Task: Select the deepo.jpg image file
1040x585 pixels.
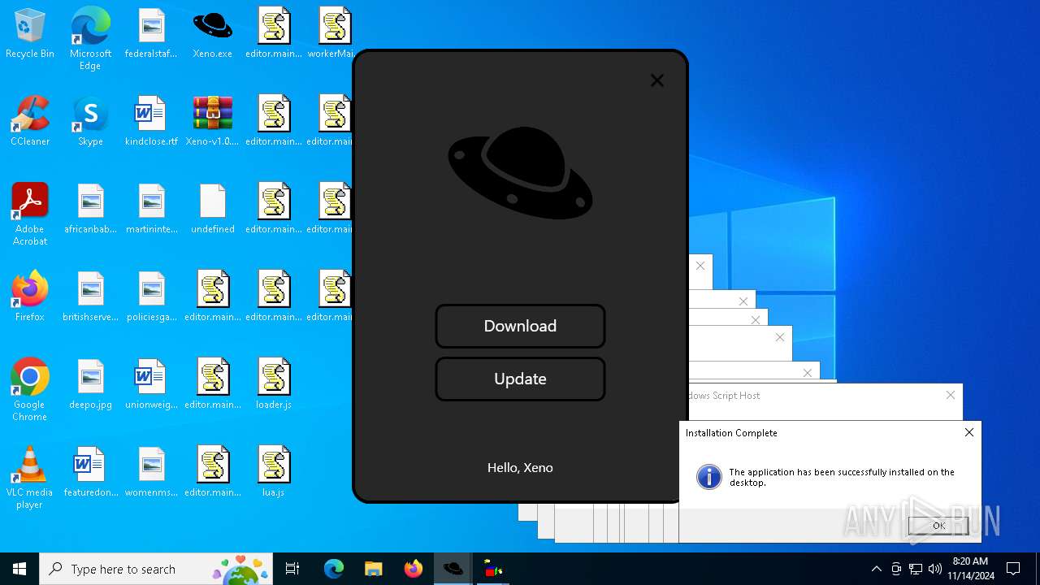Action: coord(90,384)
